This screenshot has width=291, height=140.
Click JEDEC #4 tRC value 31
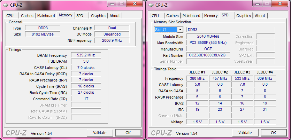pyautogui.click(x=265, y=109)
